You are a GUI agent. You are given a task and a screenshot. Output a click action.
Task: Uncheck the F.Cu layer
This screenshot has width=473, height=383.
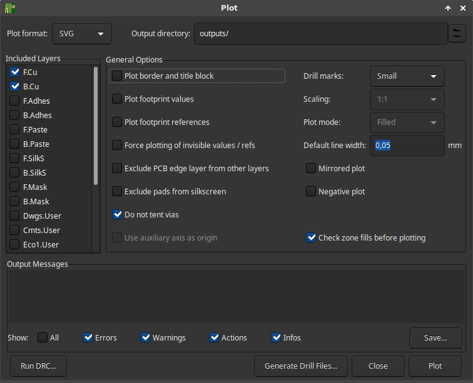click(x=14, y=72)
